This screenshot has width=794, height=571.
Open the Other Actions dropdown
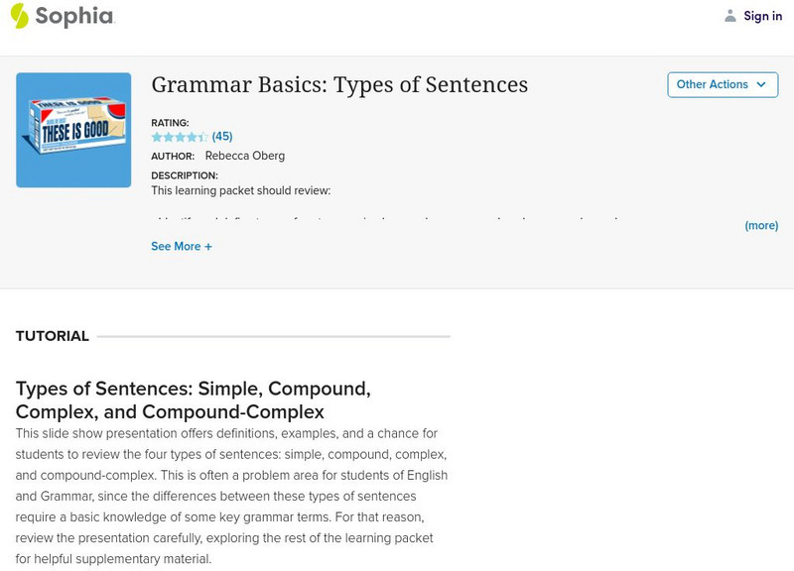click(x=722, y=85)
